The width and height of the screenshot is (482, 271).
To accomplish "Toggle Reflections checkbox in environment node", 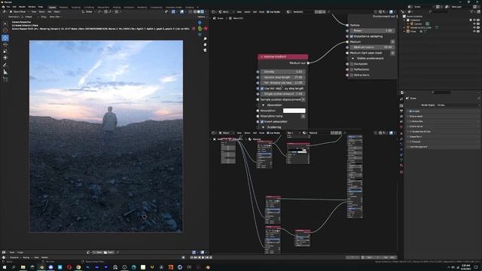I will (x=352, y=69).
